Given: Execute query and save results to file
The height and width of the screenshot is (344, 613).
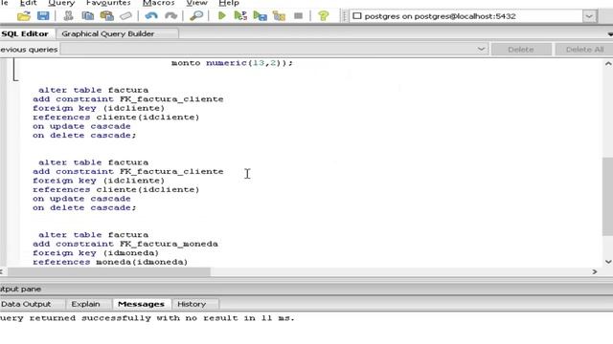Looking at the screenshot, I should point(260,16).
